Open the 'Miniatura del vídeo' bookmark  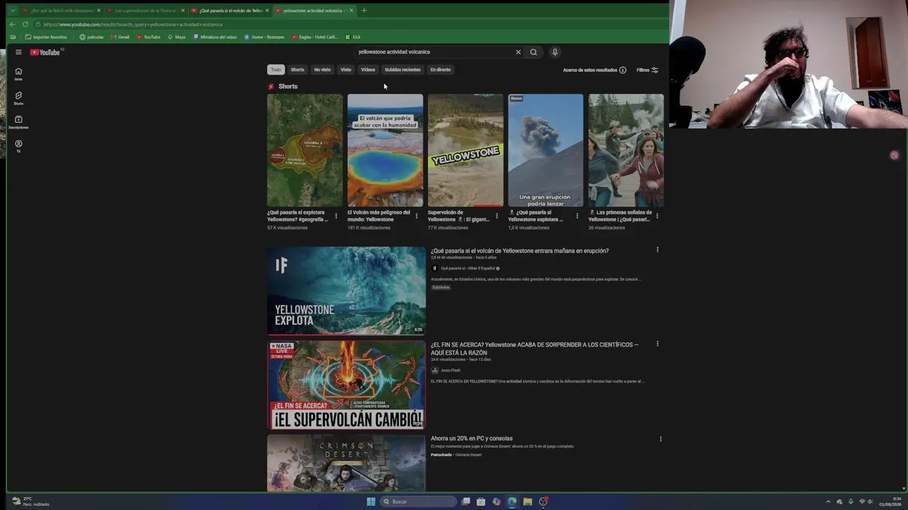(215, 37)
